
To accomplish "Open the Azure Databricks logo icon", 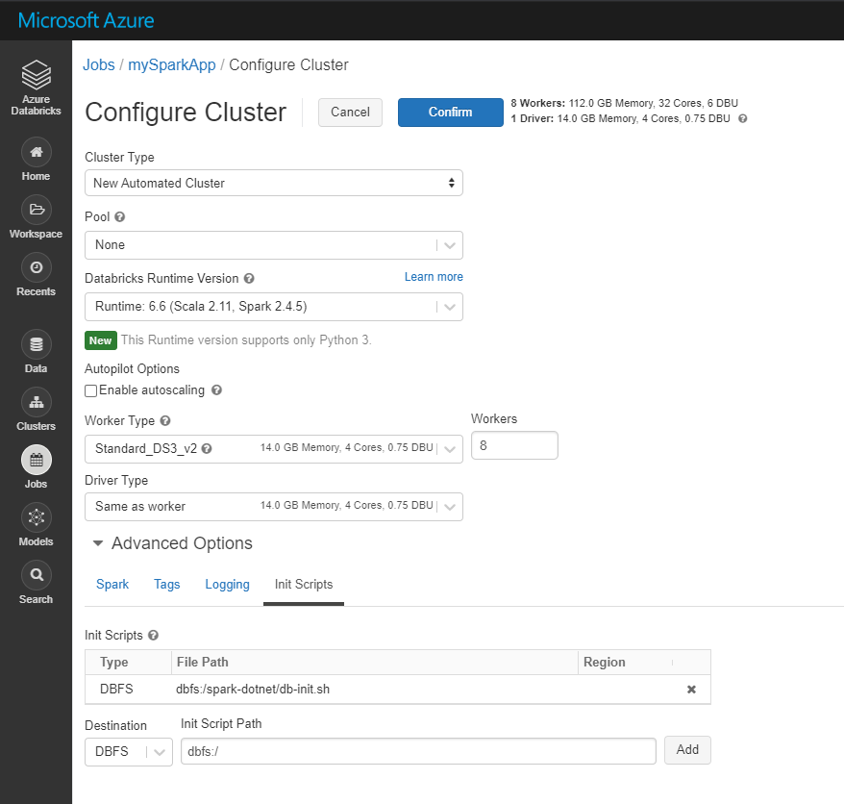I will click(37, 75).
